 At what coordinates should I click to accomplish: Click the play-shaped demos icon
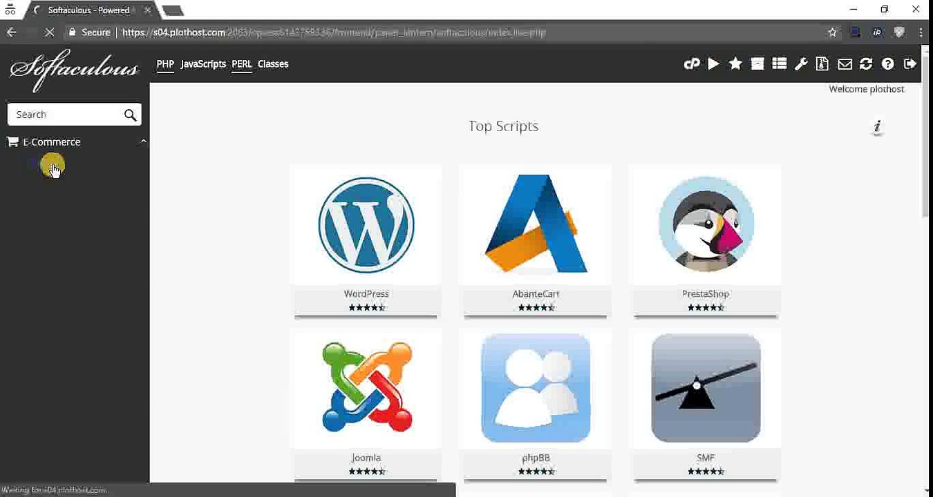coord(713,64)
